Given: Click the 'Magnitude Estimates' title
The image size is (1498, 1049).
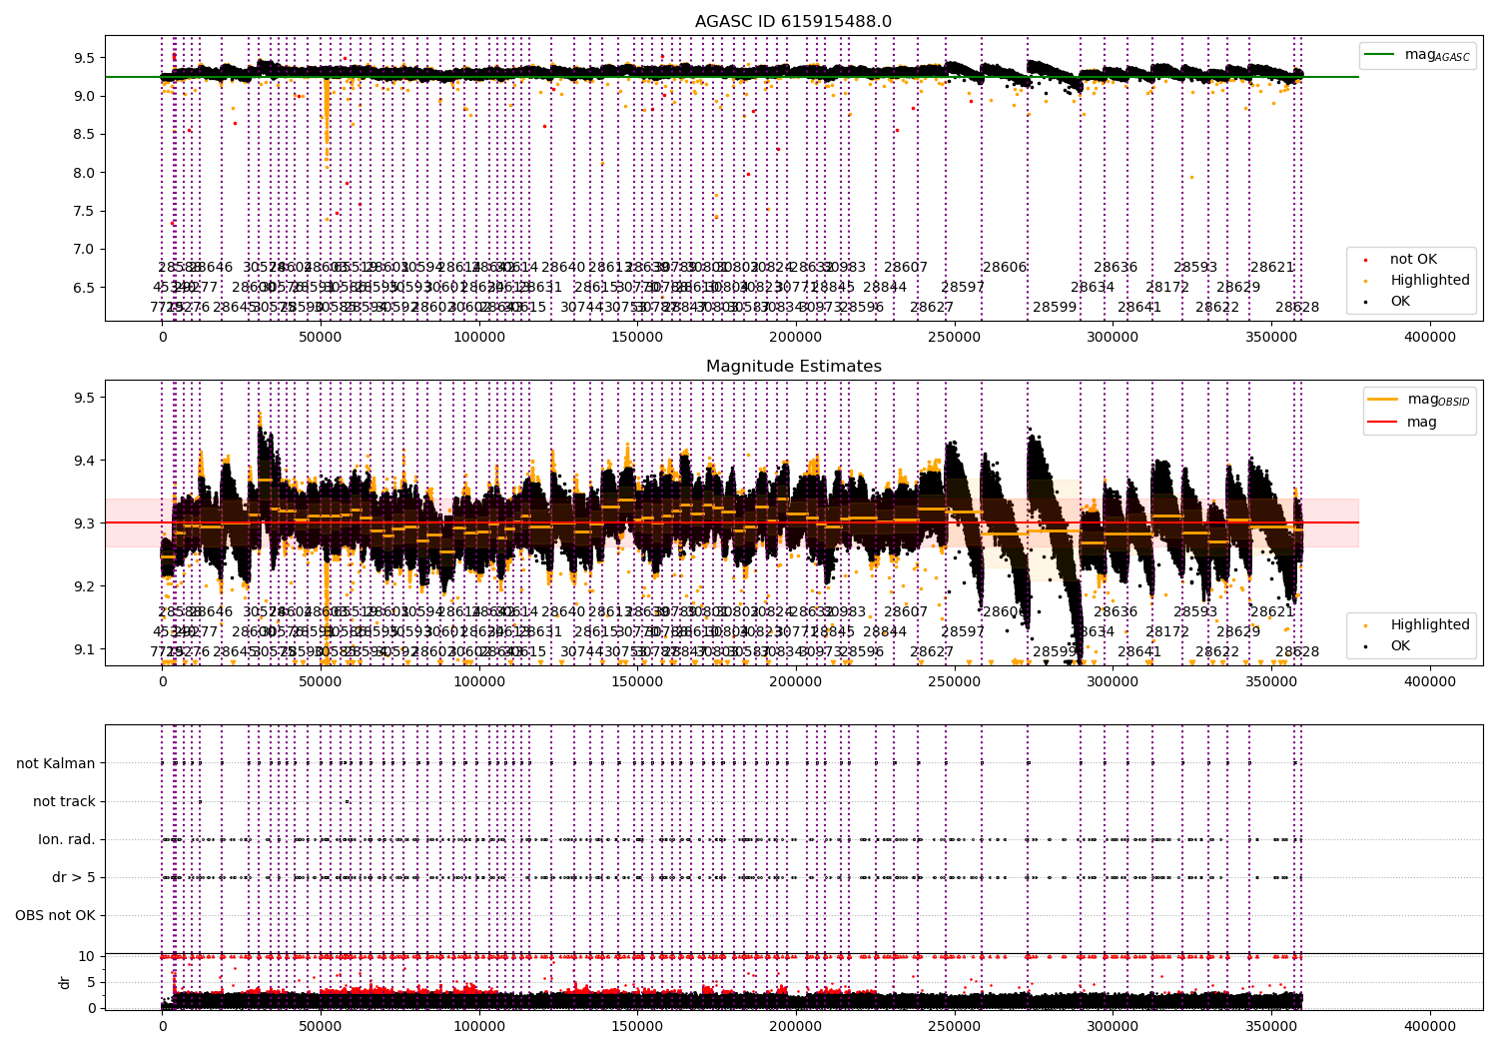Looking at the screenshot, I should [x=793, y=367].
